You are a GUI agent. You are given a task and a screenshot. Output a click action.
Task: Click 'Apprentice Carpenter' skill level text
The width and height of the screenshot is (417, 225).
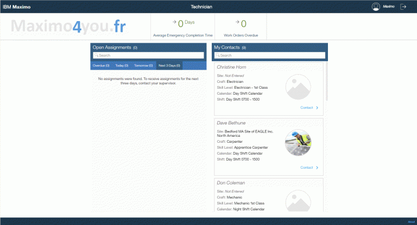[251, 147]
